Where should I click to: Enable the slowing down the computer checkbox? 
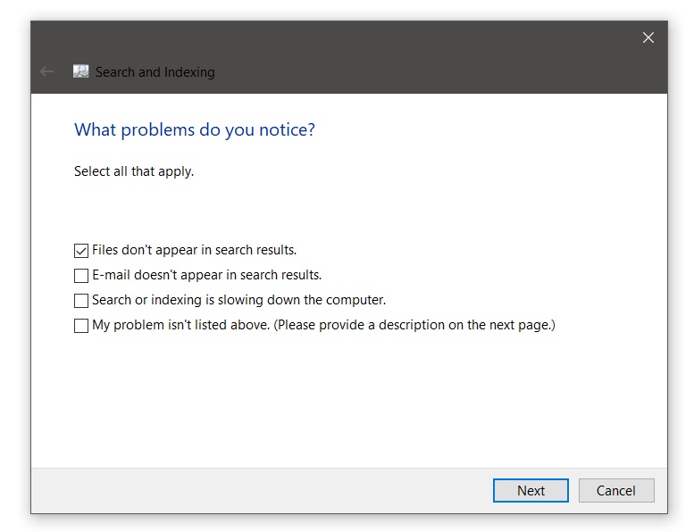(x=81, y=301)
